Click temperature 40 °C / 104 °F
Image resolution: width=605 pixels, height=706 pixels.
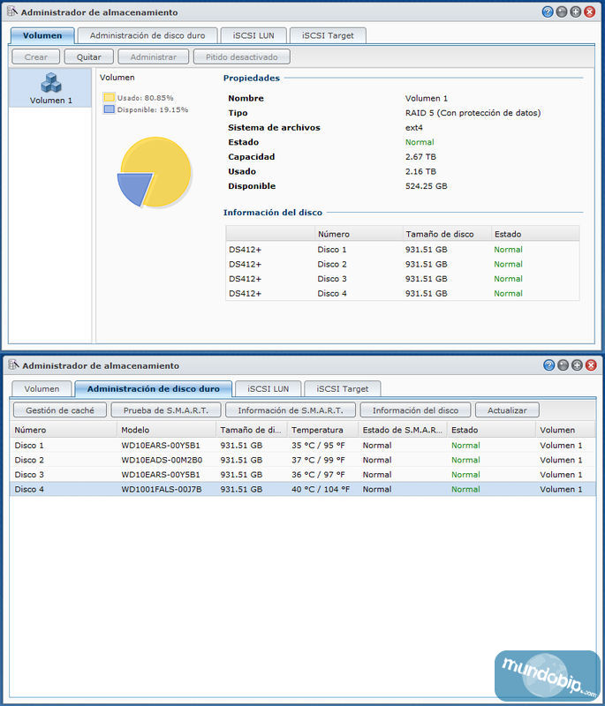(321, 490)
